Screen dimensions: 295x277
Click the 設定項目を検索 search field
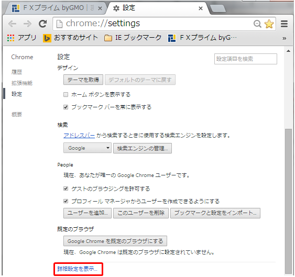click(246, 59)
